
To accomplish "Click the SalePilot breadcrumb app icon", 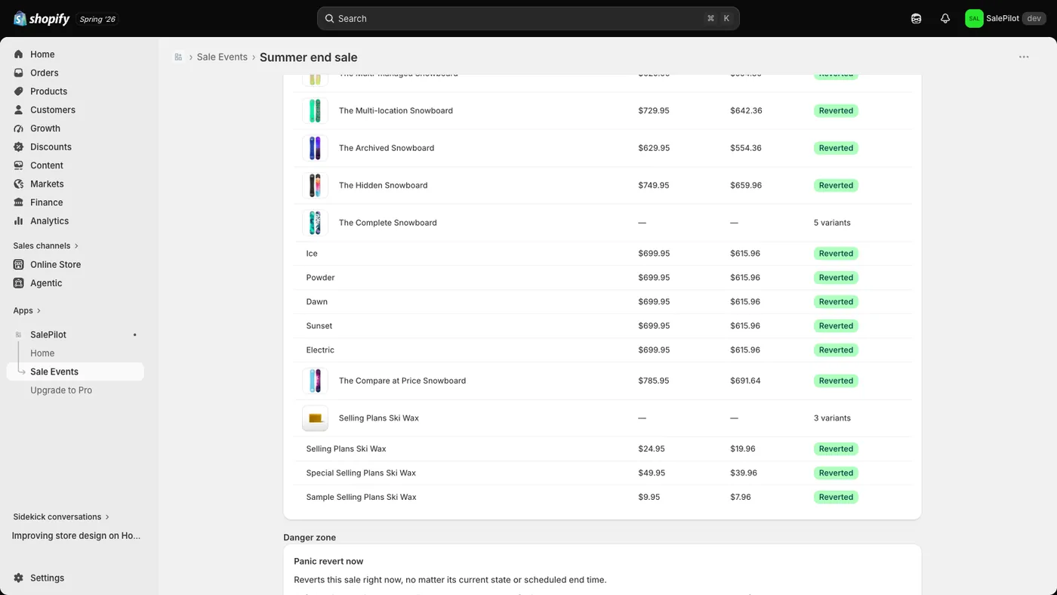I will point(178,57).
